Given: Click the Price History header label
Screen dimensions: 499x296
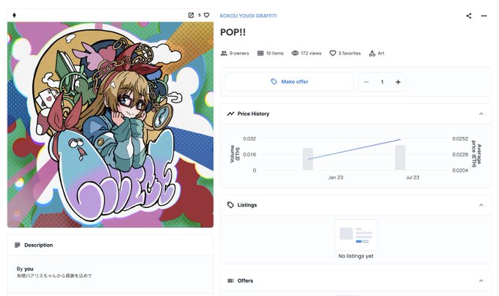Looking at the screenshot, I should pyautogui.click(x=253, y=114).
